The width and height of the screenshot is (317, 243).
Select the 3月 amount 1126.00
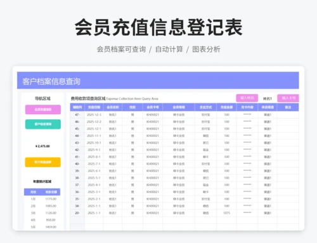[x=51, y=213]
